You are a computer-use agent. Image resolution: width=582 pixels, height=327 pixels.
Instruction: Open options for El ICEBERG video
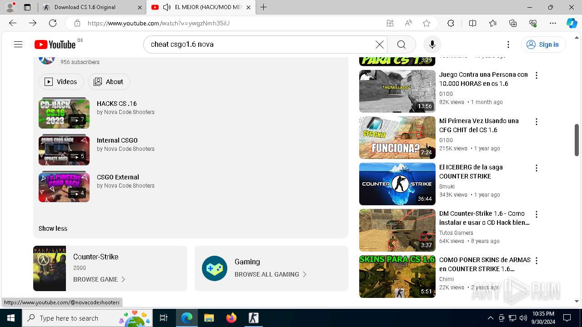[x=537, y=168]
